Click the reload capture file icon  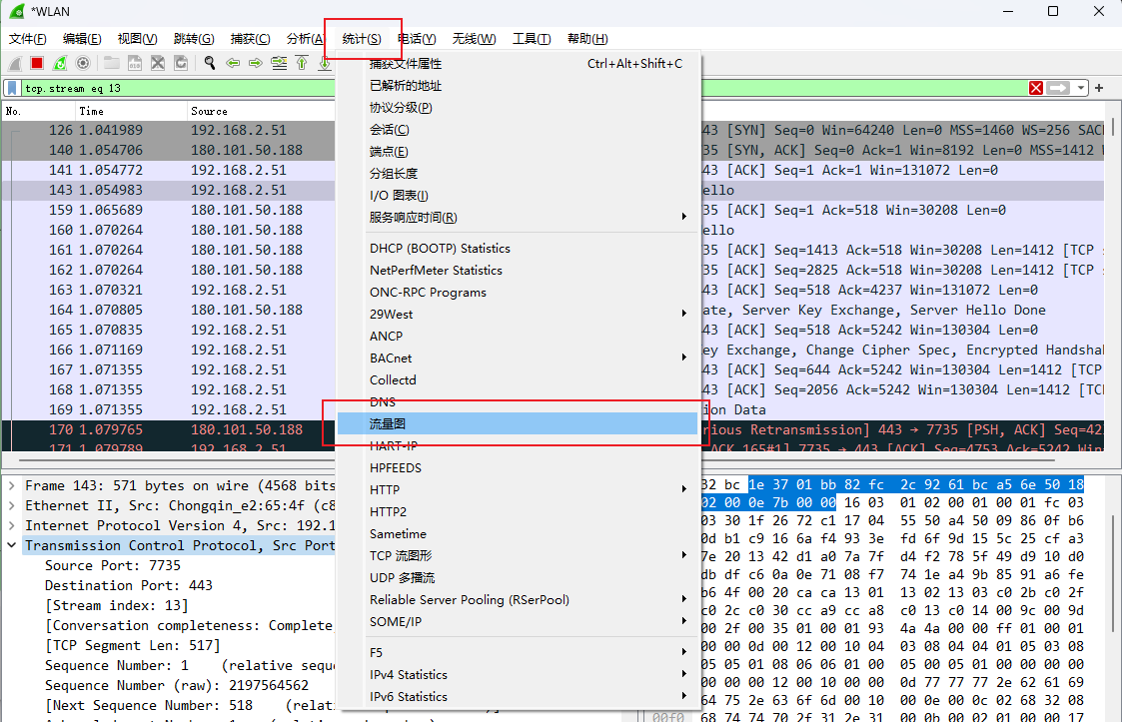click(181, 64)
